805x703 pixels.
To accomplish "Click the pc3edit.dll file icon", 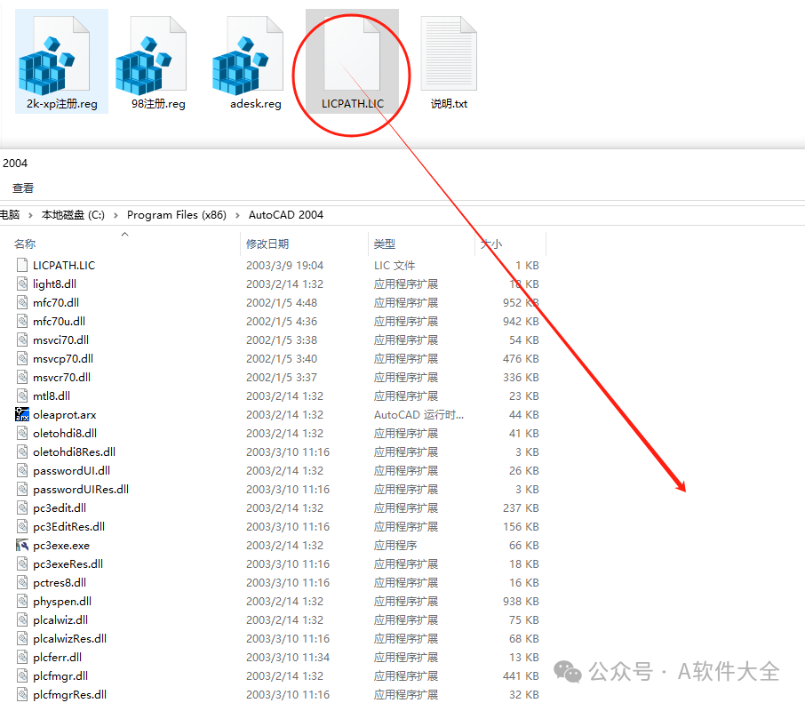I will click(x=22, y=507).
